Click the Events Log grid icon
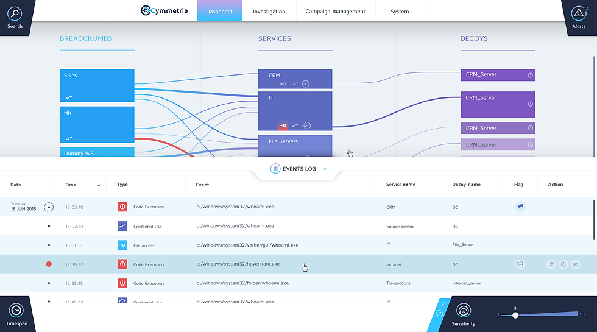Viewport: 597px width, 332px height. pyautogui.click(x=275, y=168)
